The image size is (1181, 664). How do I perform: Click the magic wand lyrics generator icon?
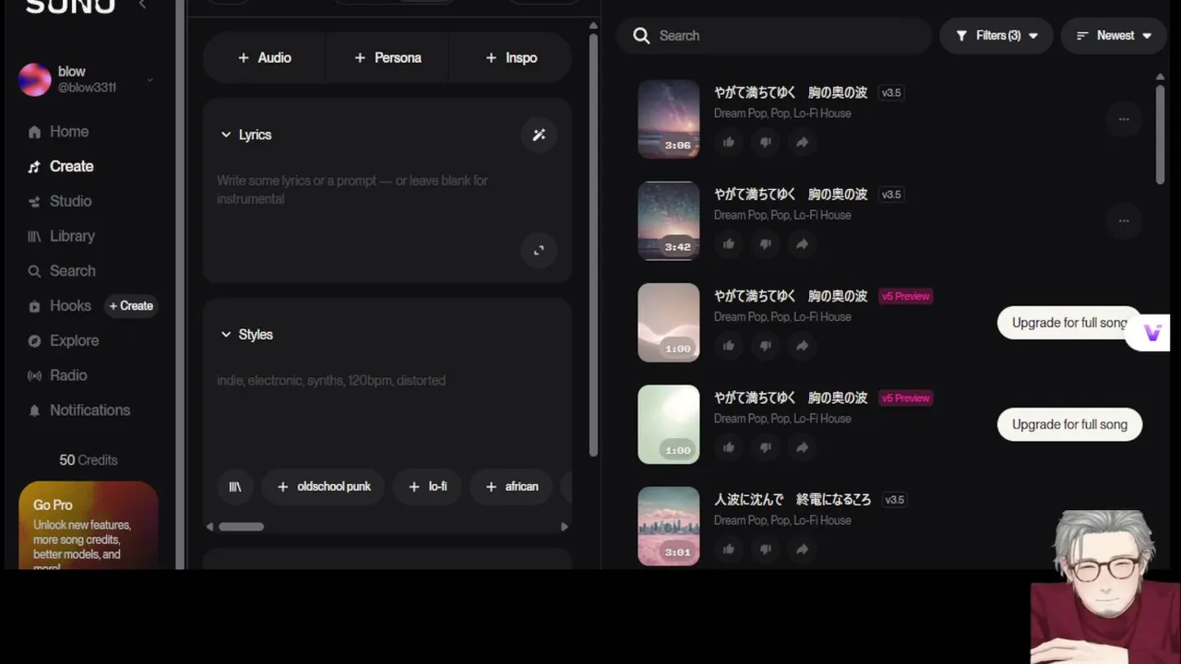(x=539, y=135)
